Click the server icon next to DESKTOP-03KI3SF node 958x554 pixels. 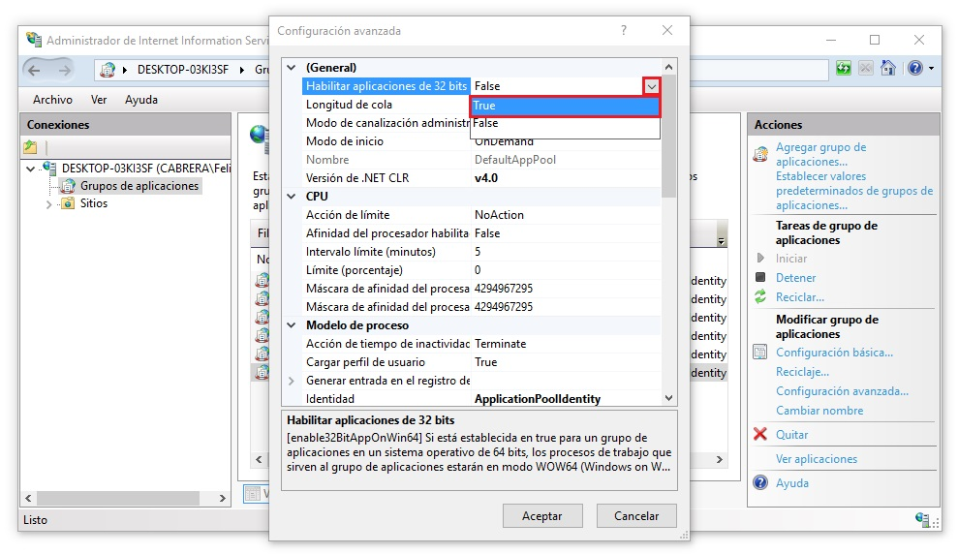click(49, 168)
